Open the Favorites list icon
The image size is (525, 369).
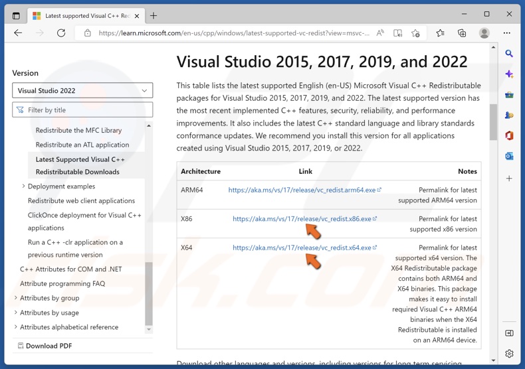pos(441,33)
